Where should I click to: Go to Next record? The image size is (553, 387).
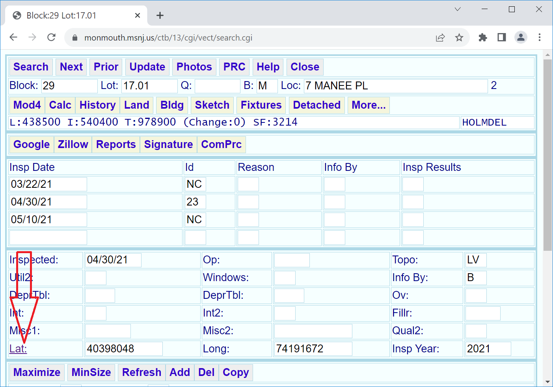pos(71,67)
